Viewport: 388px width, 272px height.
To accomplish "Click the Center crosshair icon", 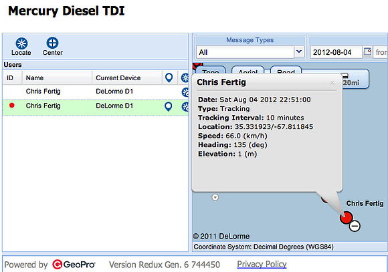I will click(52, 43).
